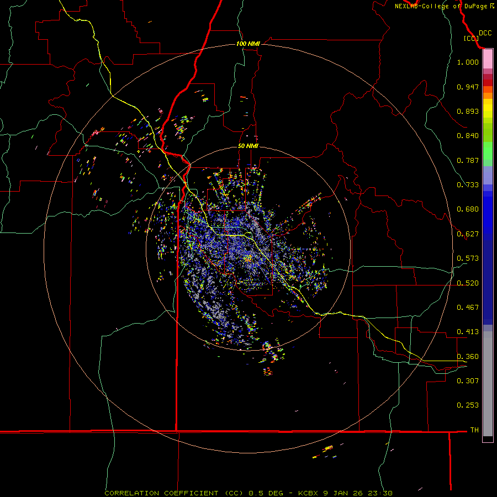Click the 23:30 timestamp in caption
Screen dimensions: 497x497
380,493
